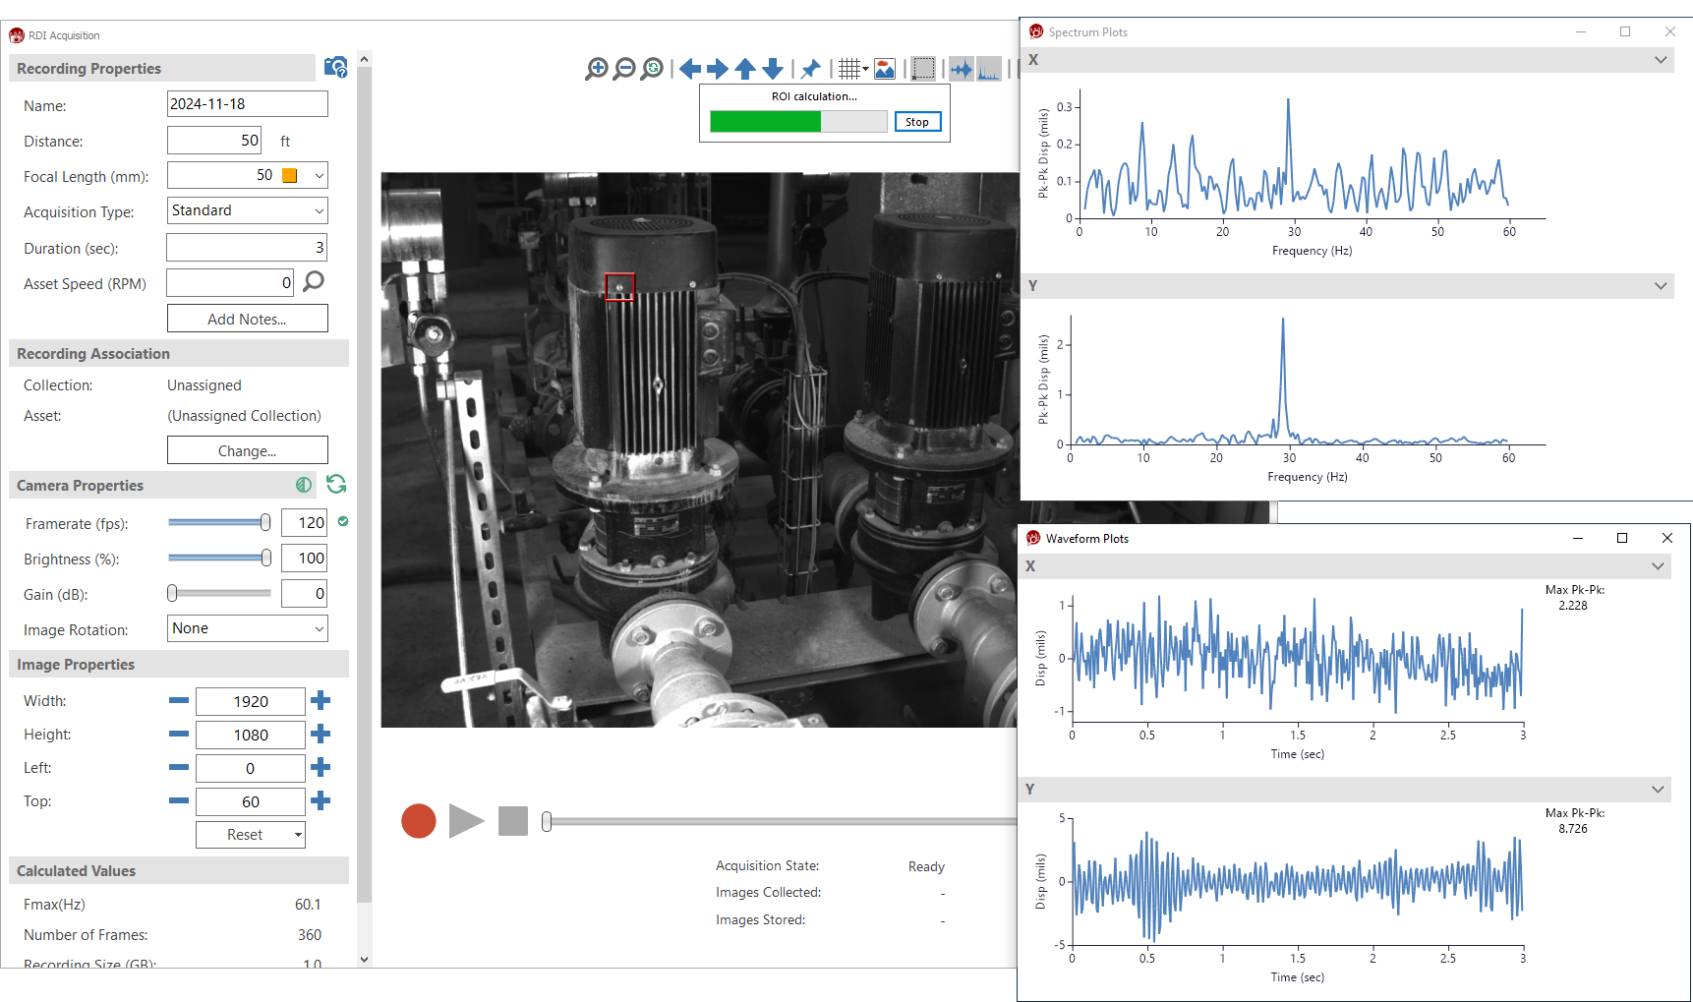Refresh camera properties with green arrows
The image size is (1693, 1002).
(x=336, y=484)
